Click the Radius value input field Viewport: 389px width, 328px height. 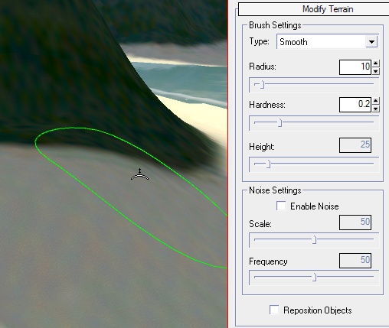355,67
